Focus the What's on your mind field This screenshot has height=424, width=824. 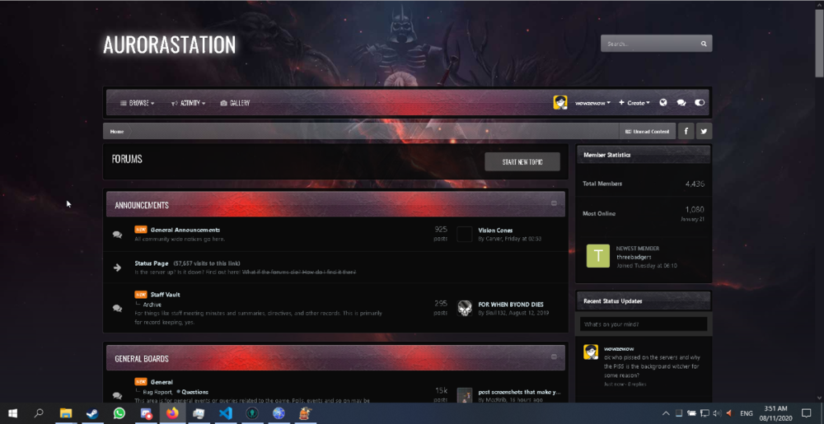pos(643,324)
